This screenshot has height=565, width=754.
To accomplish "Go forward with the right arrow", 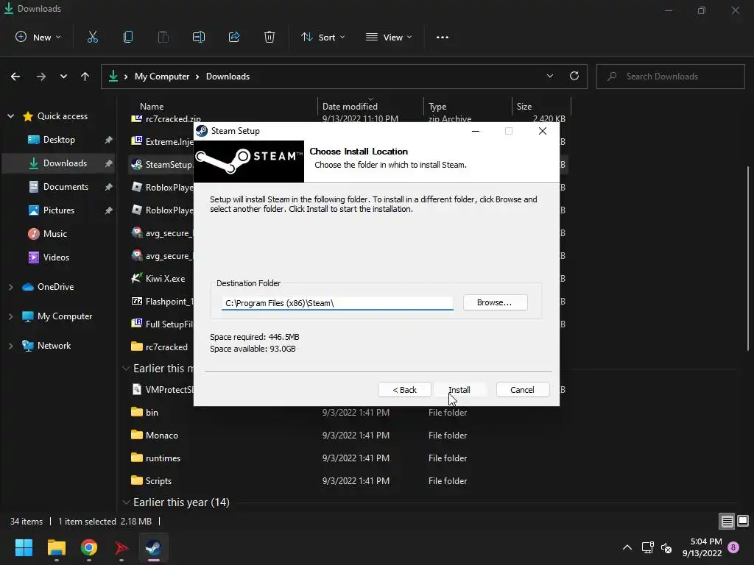I will [41, 77].
